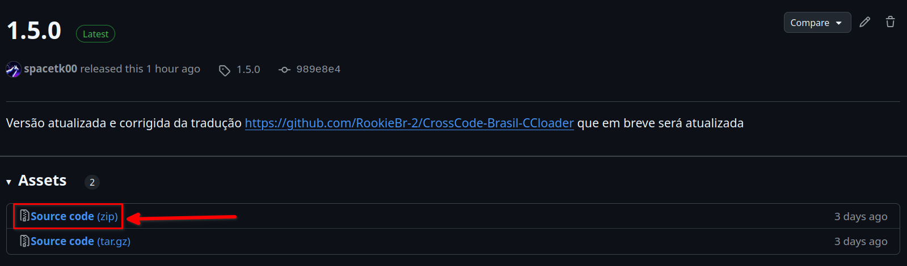The image size is (907, 266).
Task: Click the large 1.5.0 release title
Action: (34, 31)
